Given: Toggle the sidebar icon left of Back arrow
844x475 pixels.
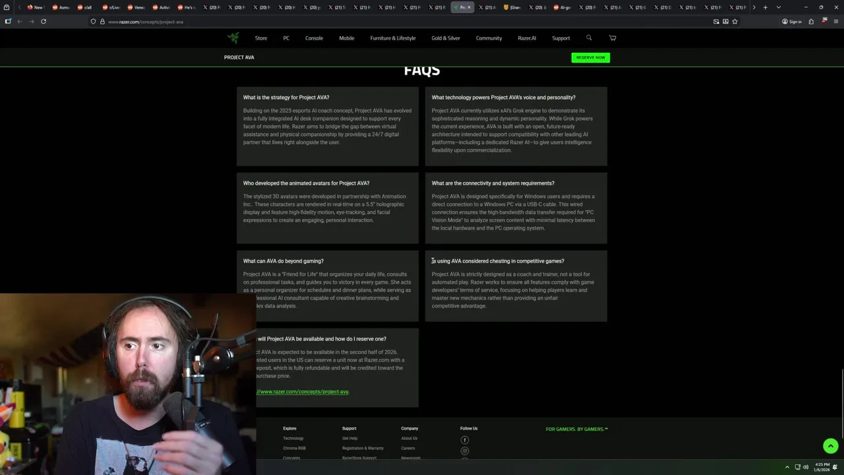Looking at the screenshot, I should click(8, 21).
